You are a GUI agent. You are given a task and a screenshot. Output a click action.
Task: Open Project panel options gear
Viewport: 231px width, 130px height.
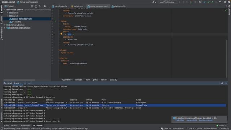45,6
